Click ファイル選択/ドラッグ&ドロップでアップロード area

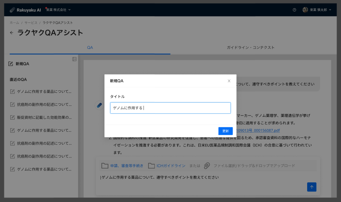point(254,166)
